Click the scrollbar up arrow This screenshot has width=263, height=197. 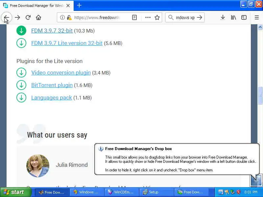pyautogui.click(x=260, y=27)
